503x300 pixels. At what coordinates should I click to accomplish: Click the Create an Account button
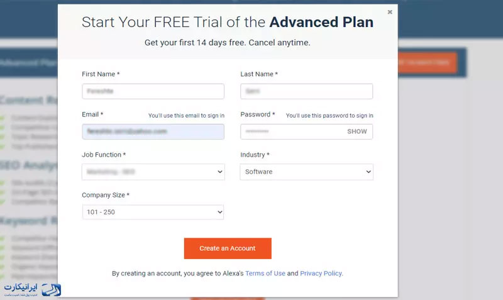[228, 248]
